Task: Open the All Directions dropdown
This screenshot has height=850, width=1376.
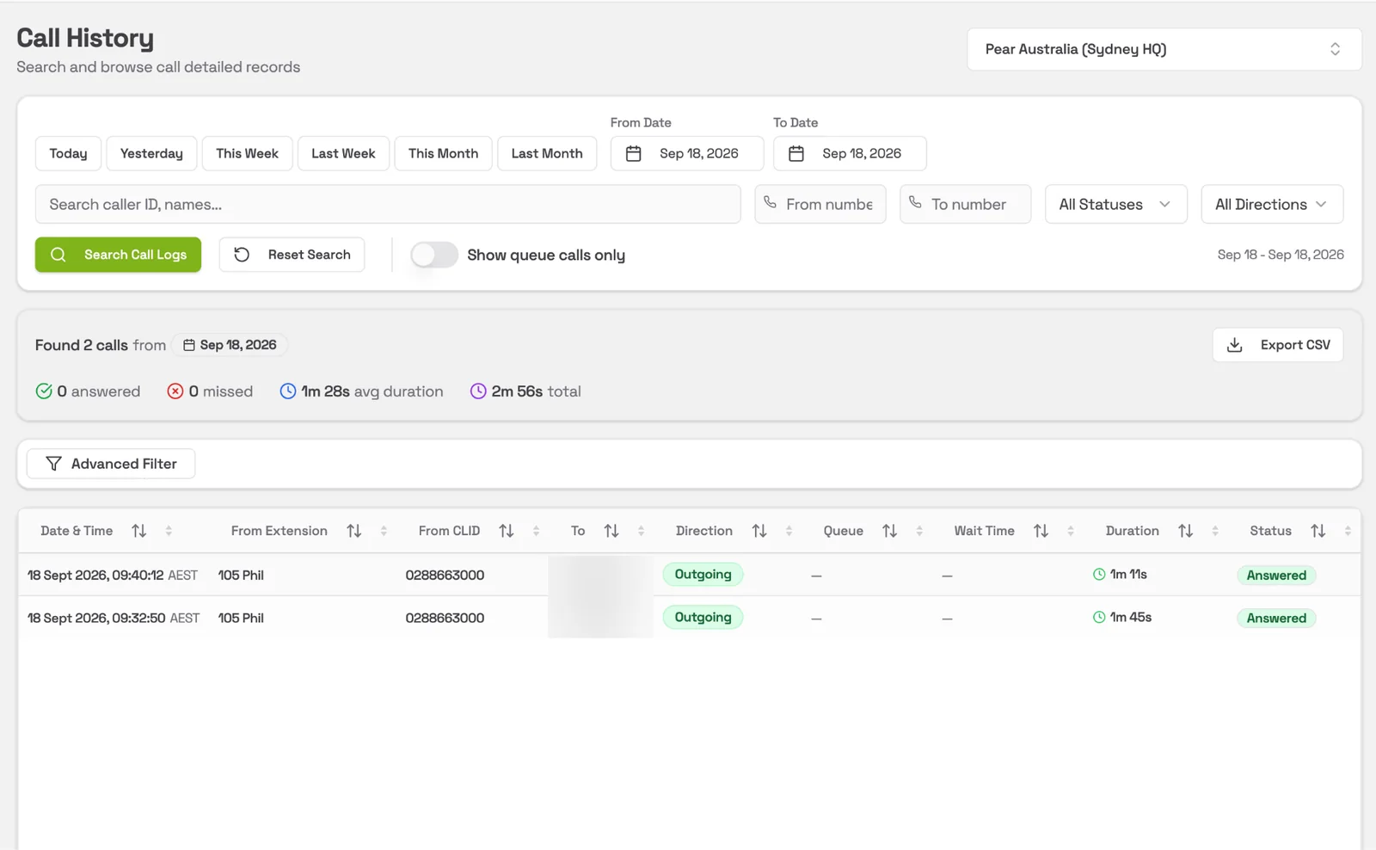Action: 1272,204
